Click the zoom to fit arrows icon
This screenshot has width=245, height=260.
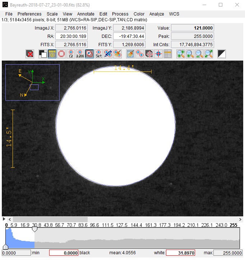(x=209, y=54)
